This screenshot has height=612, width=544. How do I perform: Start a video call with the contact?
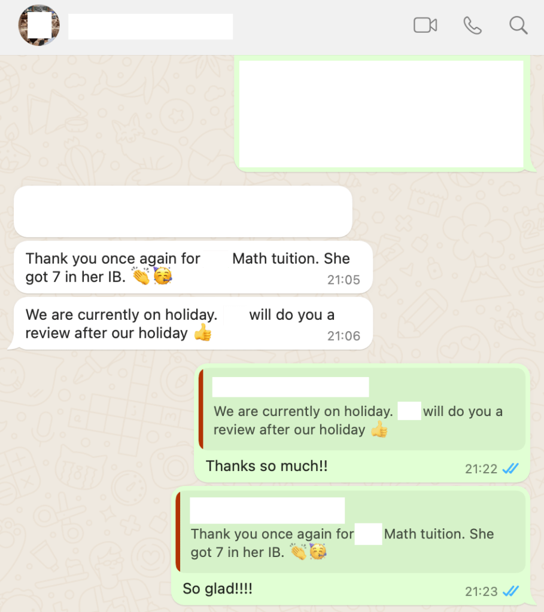[425, 25]
